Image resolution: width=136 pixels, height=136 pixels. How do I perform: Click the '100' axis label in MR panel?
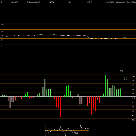tap(133, 76)
